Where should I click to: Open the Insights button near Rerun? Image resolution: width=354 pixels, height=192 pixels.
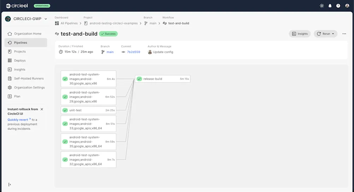tap(300, 34)
